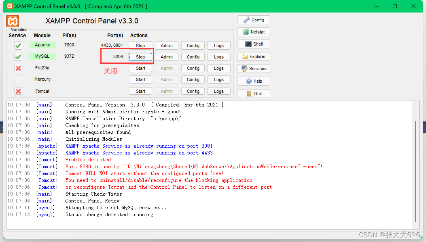Open the Shell terminal button
This screenshot has width=426, height=242.
coord(254,44)
